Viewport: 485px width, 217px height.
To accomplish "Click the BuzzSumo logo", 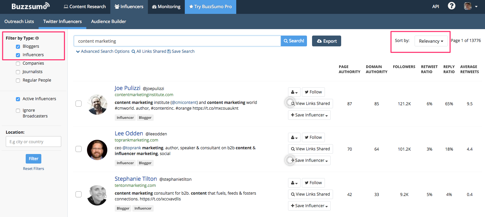I will 30,6.
